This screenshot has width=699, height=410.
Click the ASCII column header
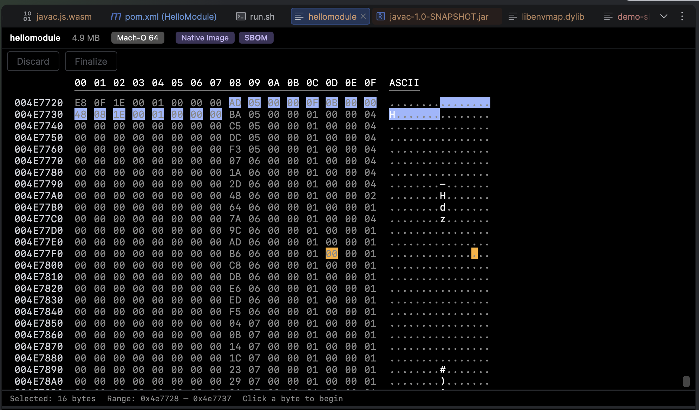[x=404, y=83]
